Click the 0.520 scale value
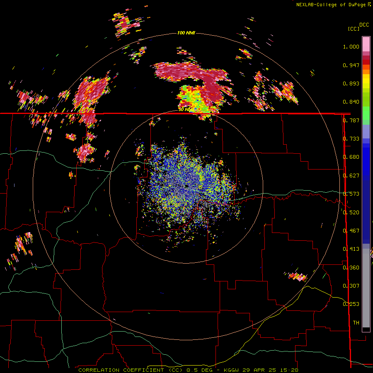 pos(351,212)
